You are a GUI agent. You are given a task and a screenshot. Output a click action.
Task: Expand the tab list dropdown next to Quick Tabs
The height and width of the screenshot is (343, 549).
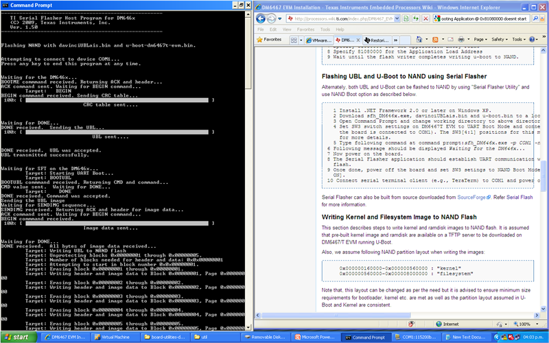click(x=301, y=40)
